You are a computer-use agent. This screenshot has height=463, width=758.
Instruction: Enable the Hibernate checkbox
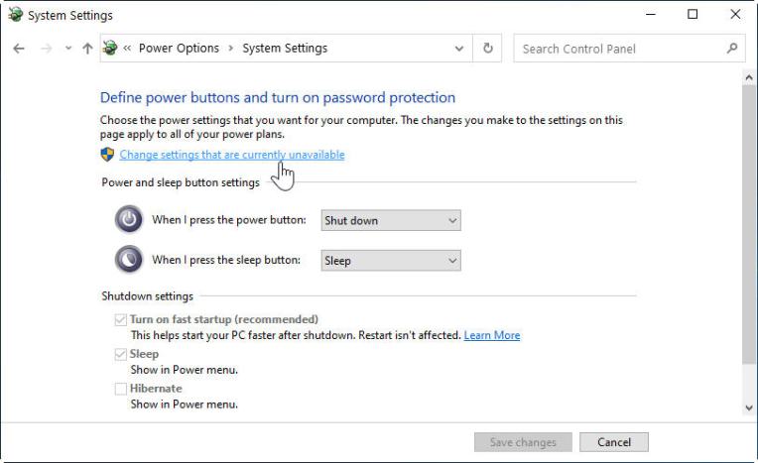click(x=121, y=389)
